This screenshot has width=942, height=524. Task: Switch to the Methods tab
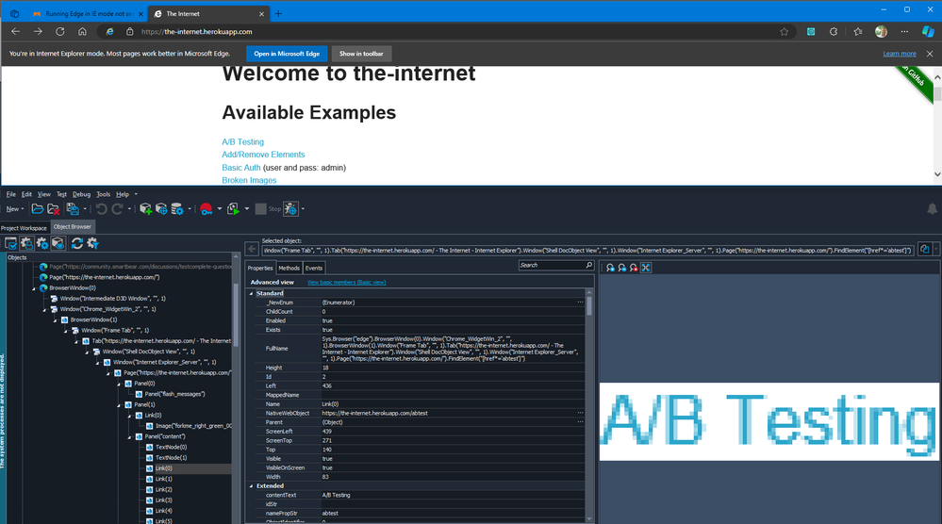point(289,268)
